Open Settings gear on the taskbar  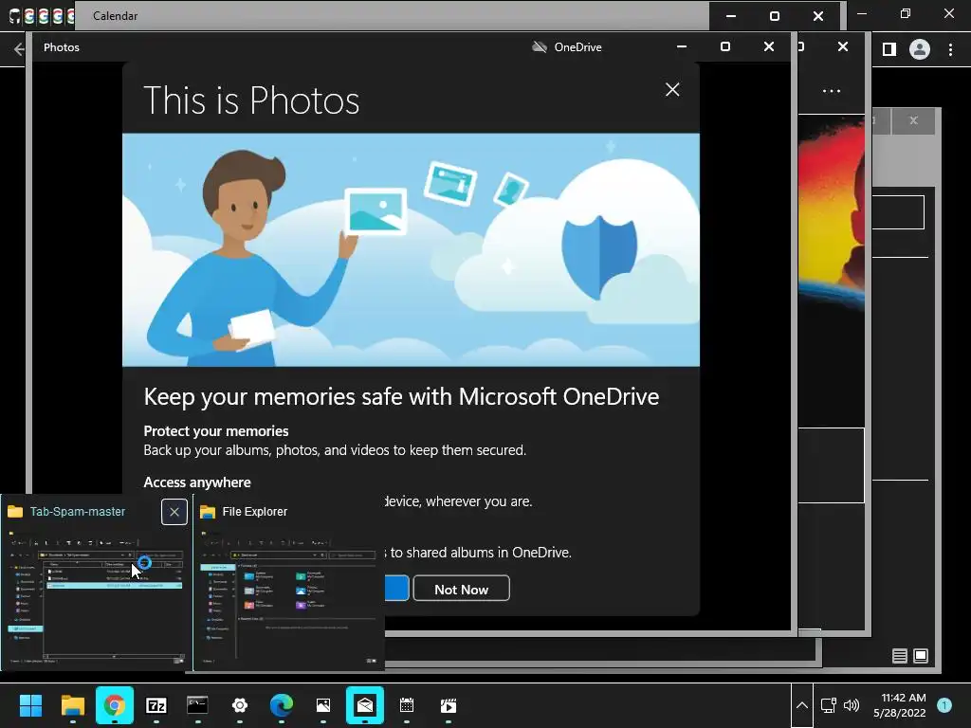240,705
